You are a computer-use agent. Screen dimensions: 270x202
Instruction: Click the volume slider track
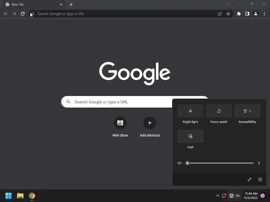pyautogui.click(x=220, y=163)
